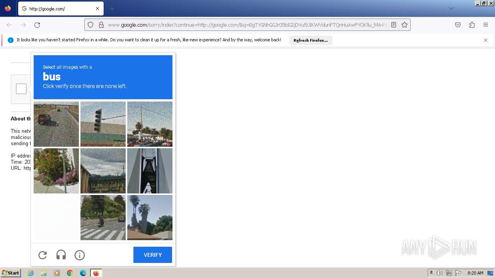
Task: Get an audio challenge headphones icon
Action: (61, 255)
